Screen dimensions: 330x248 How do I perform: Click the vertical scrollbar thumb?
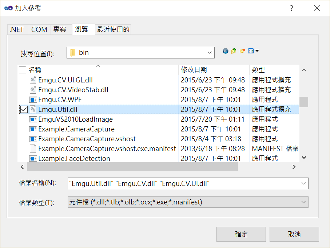tap(304, 102)
